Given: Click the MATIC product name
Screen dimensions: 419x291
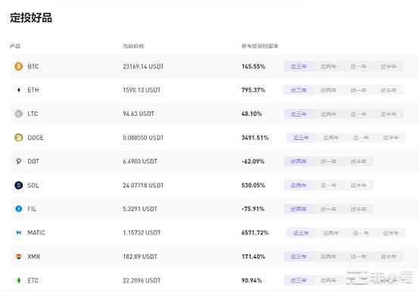Looking at the screenshot, I should click(x=36, y=233).
